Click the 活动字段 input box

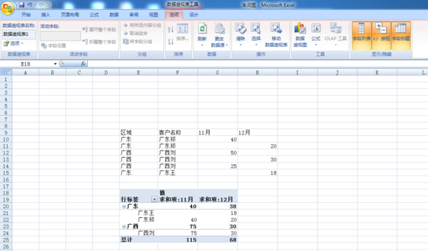pyautogui.click(x=60, y=36)
